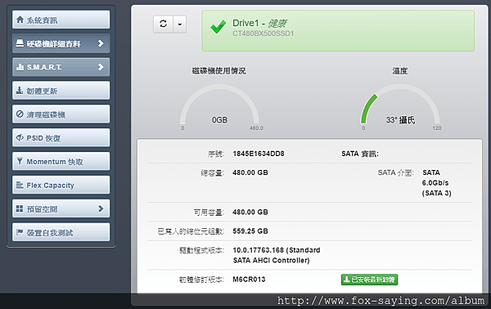Click the 可用容量 value 480.00 GB
The height and width of the screenshot is (309, 491).
(250, 212)
